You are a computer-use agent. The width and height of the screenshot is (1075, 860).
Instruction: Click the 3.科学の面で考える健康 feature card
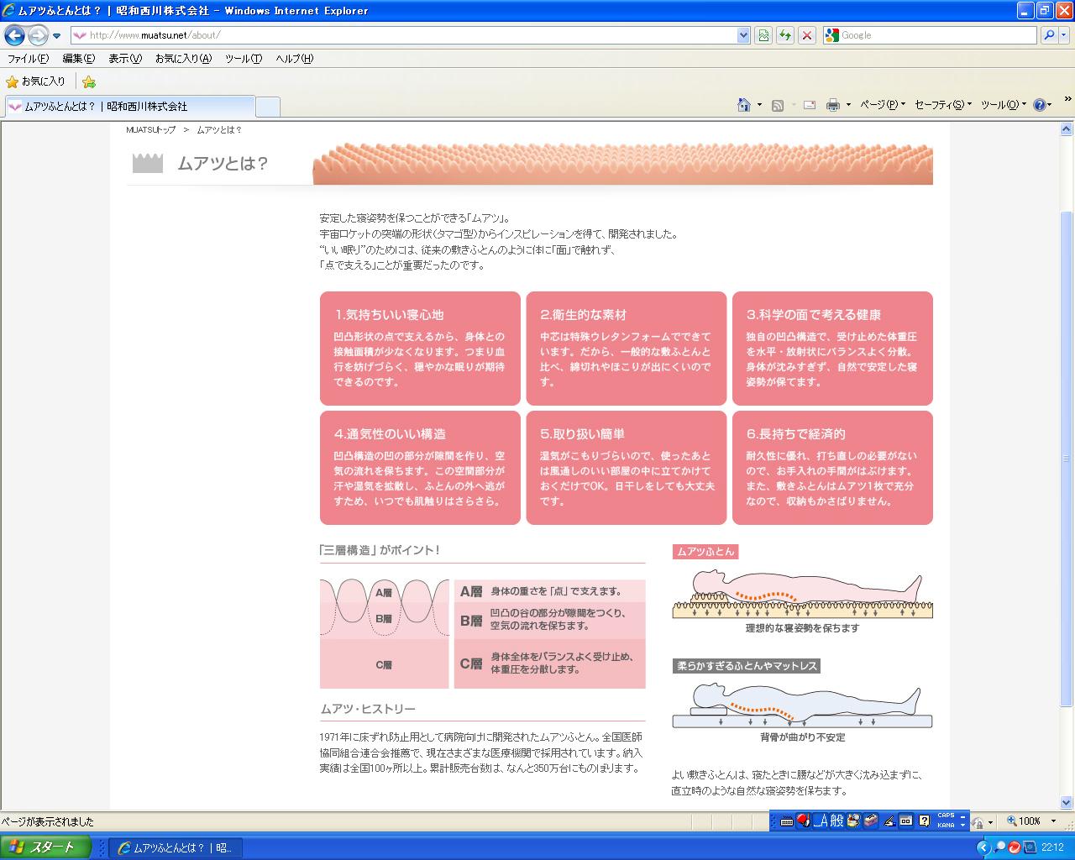click(x=832, y=349)
